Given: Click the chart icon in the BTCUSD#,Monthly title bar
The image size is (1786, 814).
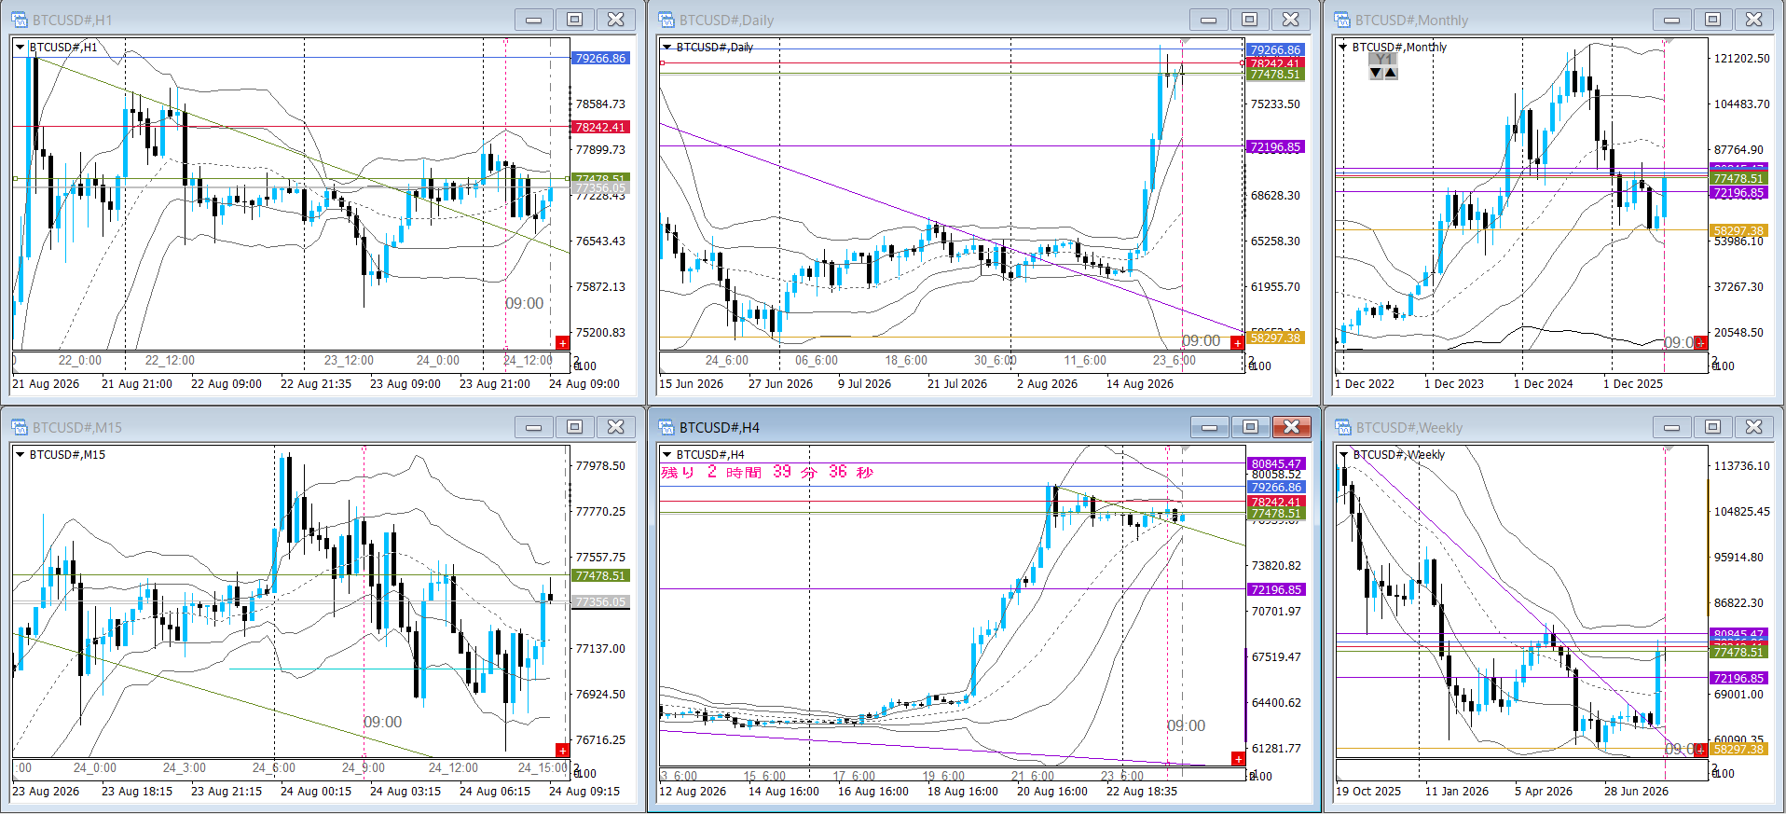Looking at the screenshot, I should (1342, 20).
